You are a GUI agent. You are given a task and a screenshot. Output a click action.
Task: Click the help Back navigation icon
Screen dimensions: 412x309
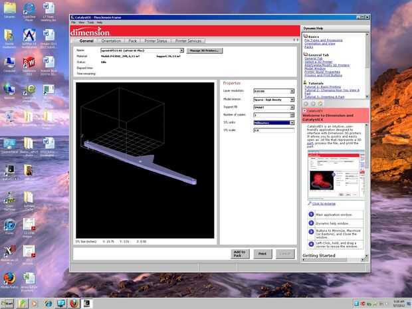(x=306, y=104)
